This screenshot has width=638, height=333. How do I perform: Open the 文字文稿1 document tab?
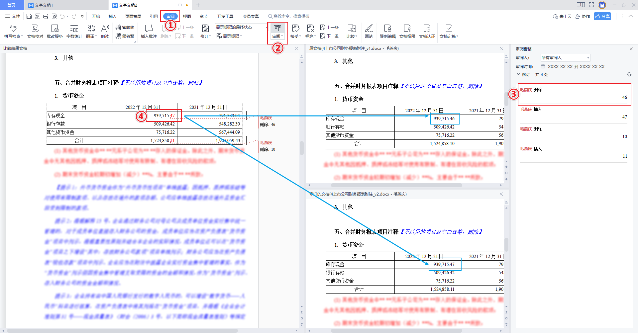(44, 5)
